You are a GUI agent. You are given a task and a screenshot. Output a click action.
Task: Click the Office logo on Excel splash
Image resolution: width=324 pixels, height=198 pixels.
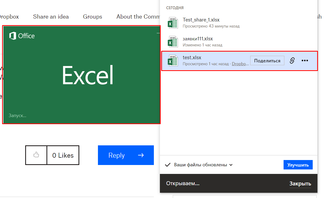[22, 36]
